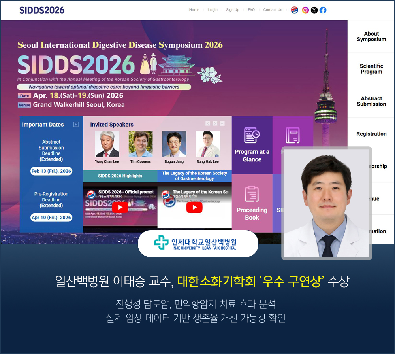Open the Facebook social icon
The width and height of the screenshot is (395, 354).
(x=323, y=10)
